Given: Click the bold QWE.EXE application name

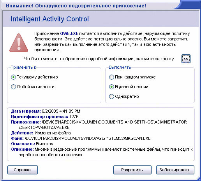Looking at the screenshot, I should coord(69,33).
